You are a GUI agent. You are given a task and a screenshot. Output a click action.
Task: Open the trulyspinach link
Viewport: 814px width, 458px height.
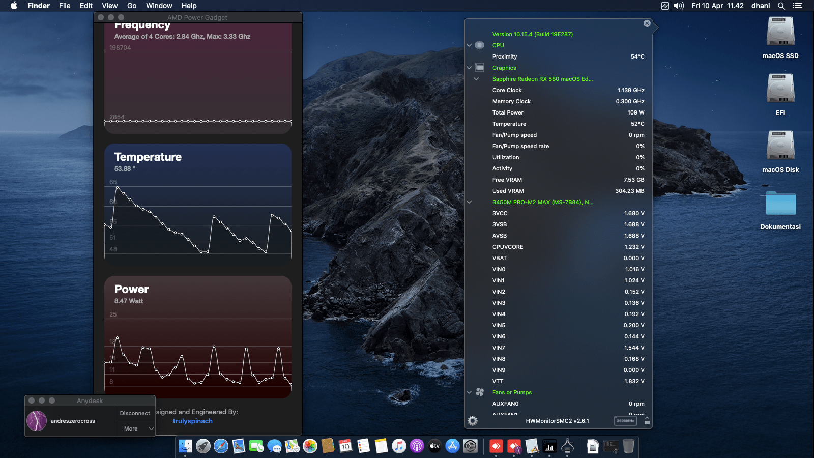(x=193, y=421)
